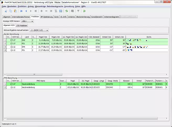
Task: Click the X cancel toolbar icon
Action: pos(51,11)
